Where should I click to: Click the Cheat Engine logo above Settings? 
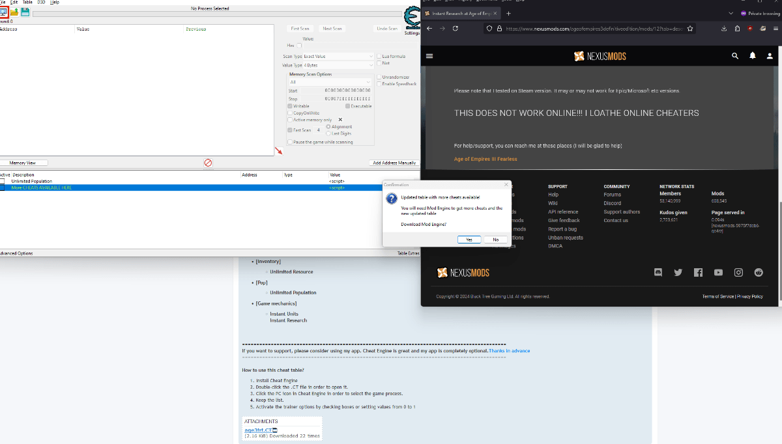pos(412,18)
